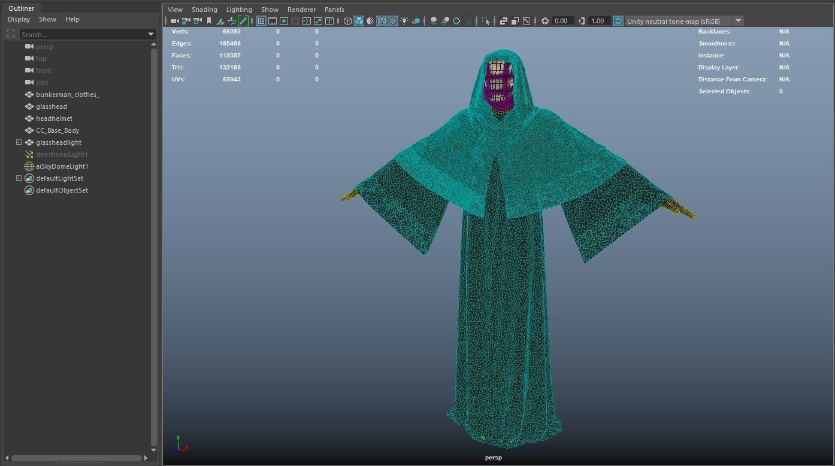Toggle the Safe Action overlay
The image size is (835, 466).
(318, 21)
